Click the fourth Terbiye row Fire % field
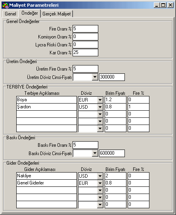The width and height of the screenshot is (176, 215). (x=138, y=121)
